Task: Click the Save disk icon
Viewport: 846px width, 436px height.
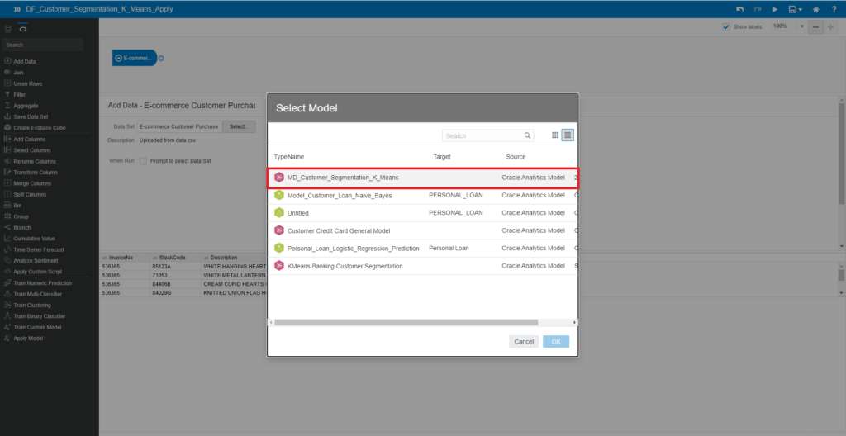Action: pos(792,9)
